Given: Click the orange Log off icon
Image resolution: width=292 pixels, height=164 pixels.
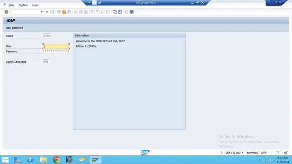Looking at the screenshot, I should 64,12.
